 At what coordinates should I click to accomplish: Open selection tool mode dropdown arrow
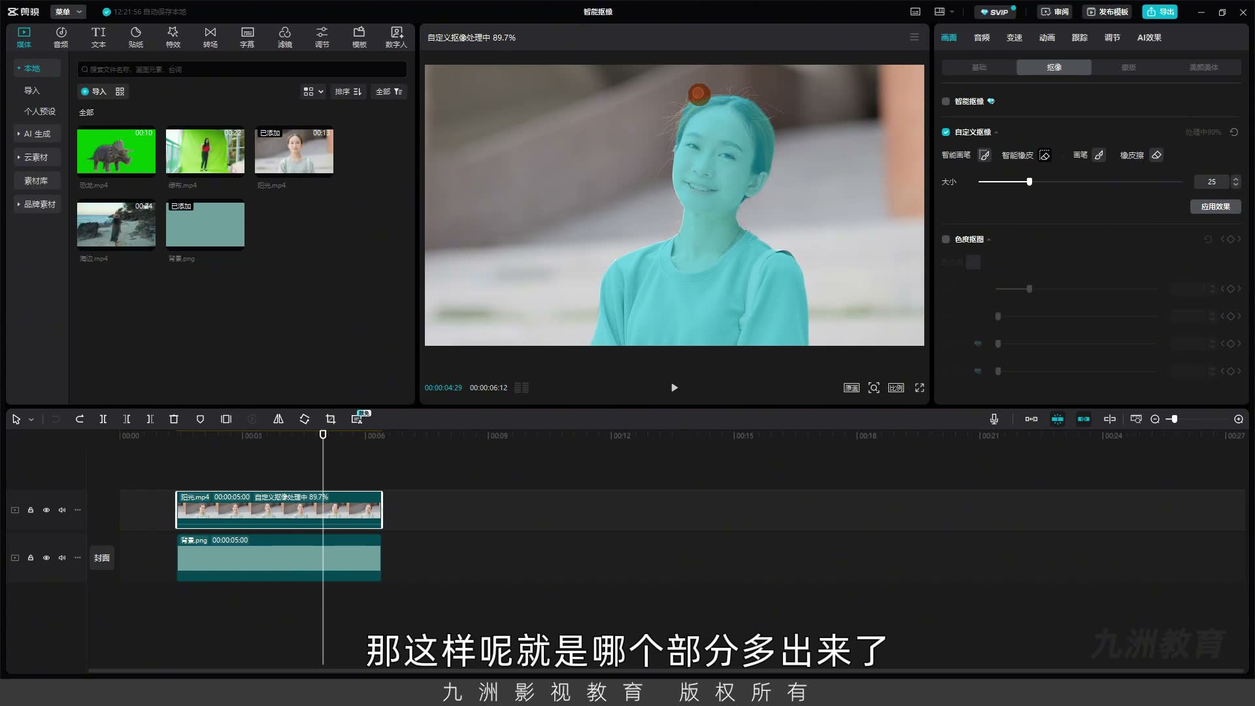pyautogui.click(x=31, y=420)
